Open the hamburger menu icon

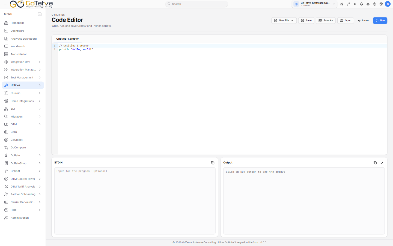click(x=5, y=4)
